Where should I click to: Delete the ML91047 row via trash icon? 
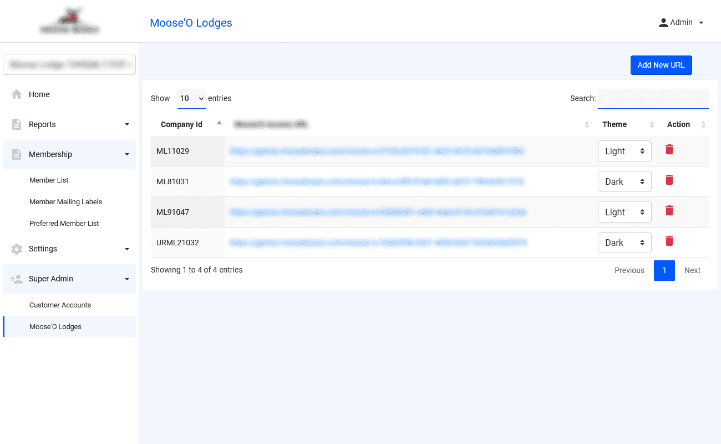pos(669,210)
